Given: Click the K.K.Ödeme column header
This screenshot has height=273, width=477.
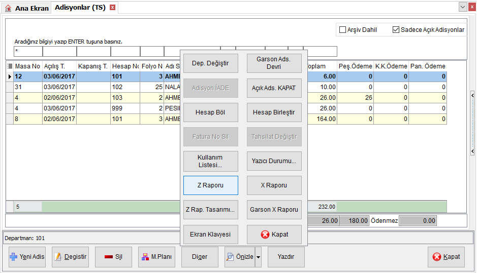Looking at the screenshot, I should coord(391,66).
